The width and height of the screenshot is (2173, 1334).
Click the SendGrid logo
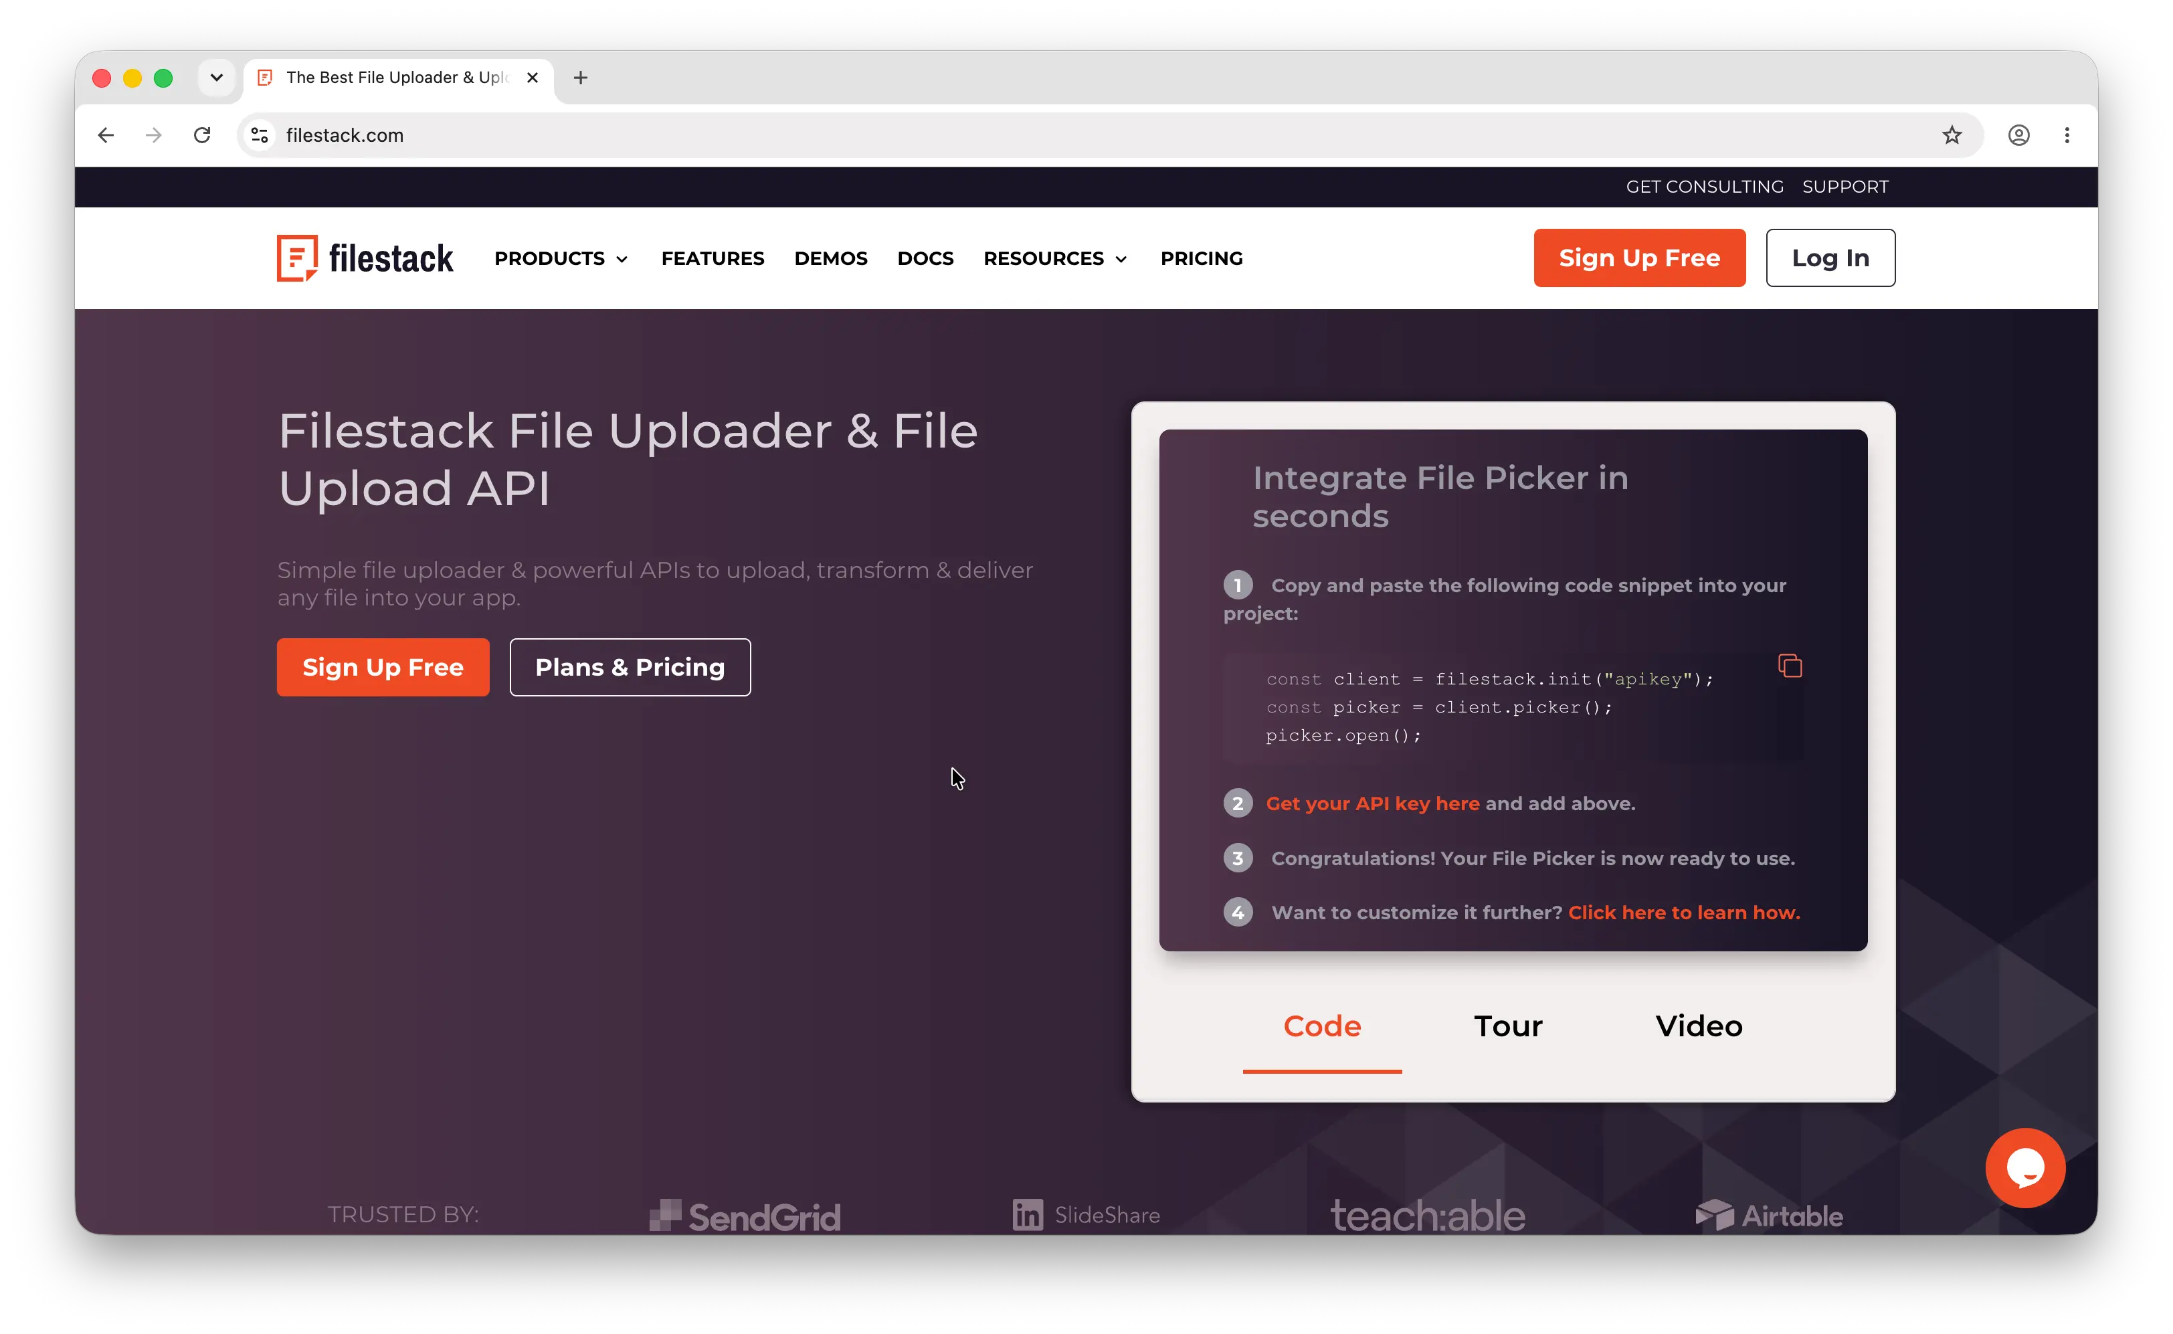pyautogui.click(x=745, y=1216)
